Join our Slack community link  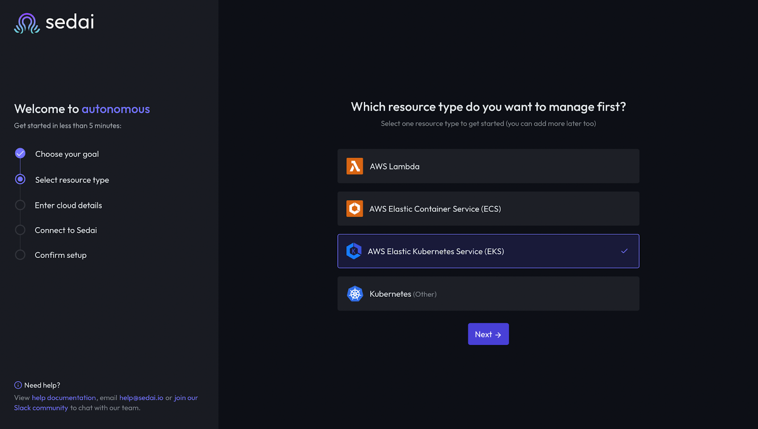pos(41,407)
